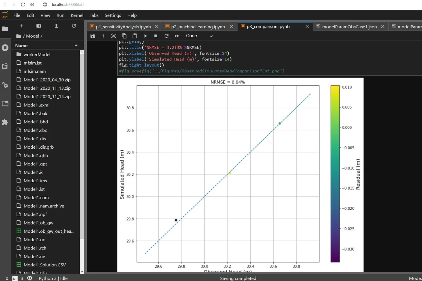Click the Model breadcrumb path link
Image resolution: width=422 pixels, height=281 pixels.
(x=32, y=36)
